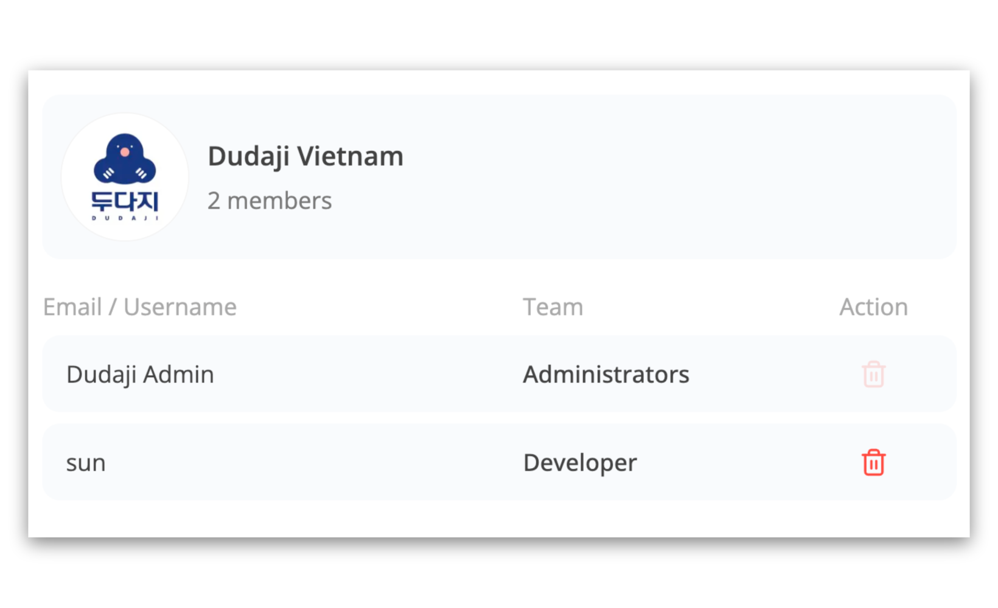Open the Dudaji mole logo avatar
The image size is (998, 608).
(x=125, y=177)
